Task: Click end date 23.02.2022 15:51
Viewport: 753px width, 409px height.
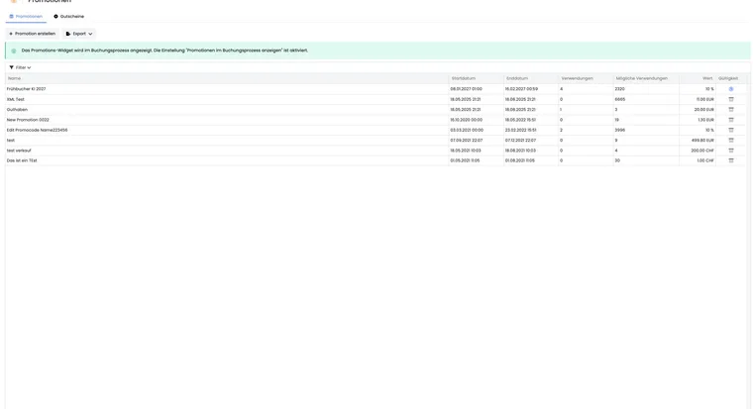Action: point(520,130)
